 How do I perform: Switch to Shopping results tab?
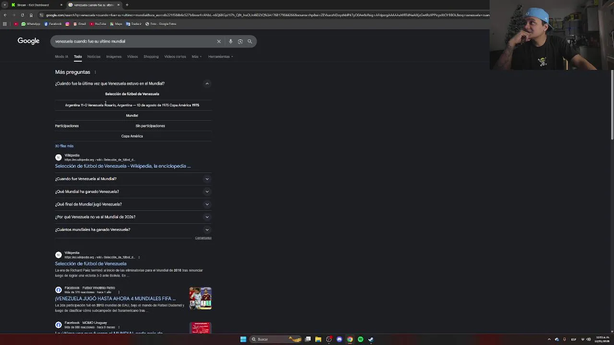coord(151,57)
